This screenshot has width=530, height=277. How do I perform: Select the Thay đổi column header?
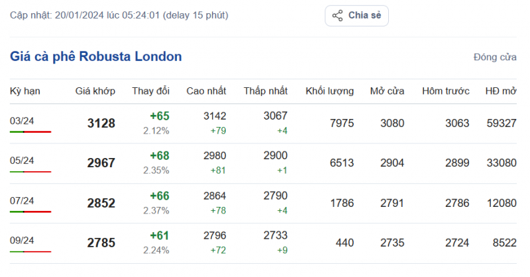coord(151,91)
